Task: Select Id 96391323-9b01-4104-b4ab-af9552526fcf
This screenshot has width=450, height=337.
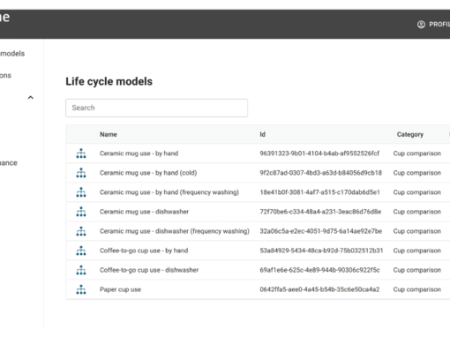Action: coord(319,154)
